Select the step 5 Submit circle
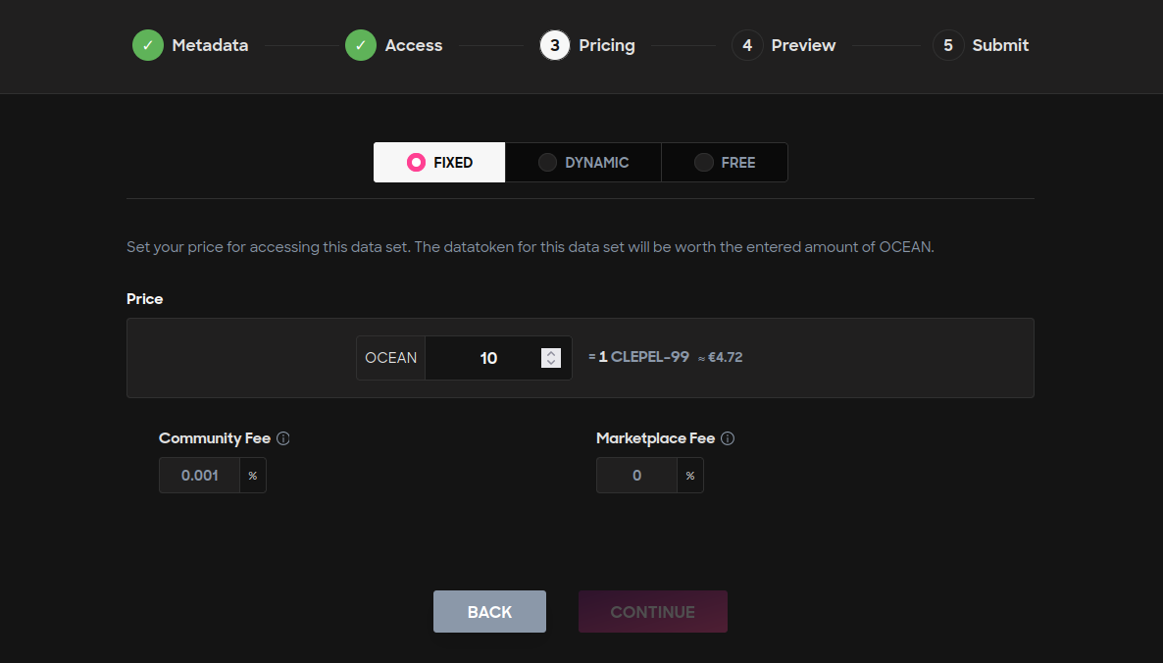 [948, 45]
